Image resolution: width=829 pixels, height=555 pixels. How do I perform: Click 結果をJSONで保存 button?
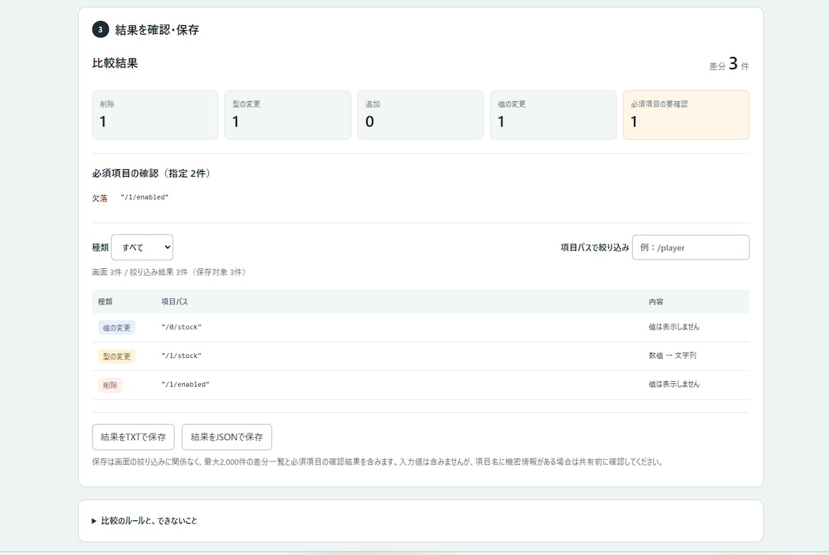(x=227, y=437)
